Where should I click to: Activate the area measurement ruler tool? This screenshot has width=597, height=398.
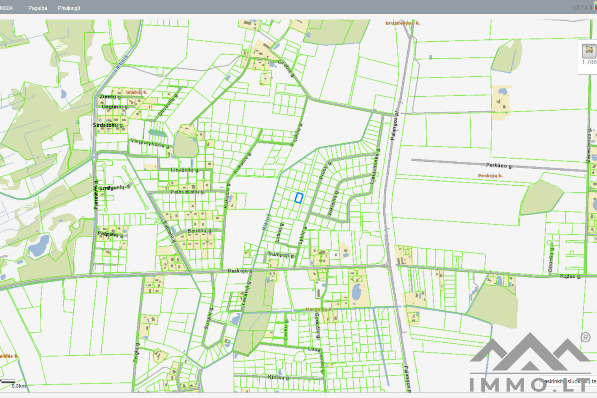point(589,51)
